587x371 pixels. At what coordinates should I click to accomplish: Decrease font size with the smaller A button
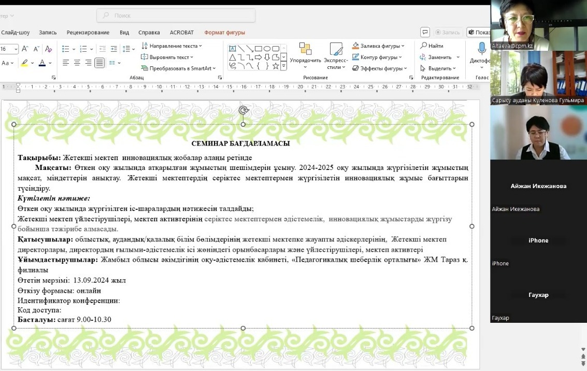(36, 49)
